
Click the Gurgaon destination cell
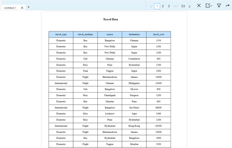tap(134, 95)
